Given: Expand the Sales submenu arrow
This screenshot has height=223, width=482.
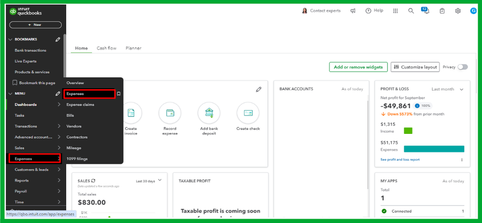Looking at the screenshot, I should (x=59, y=148).
